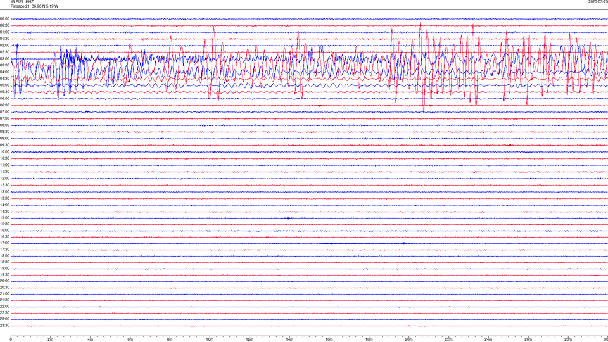Viewport: 608px width, 342px height.
Task: Select the 02:00 time row label
Action: pos(4,46)
